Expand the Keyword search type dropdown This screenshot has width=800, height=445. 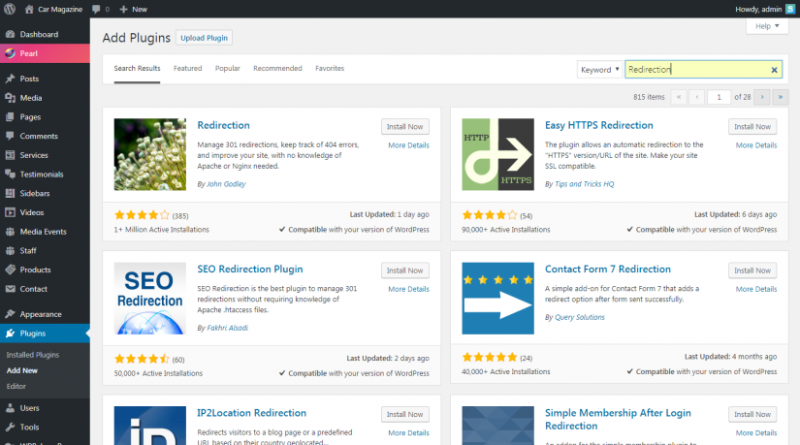pos(599,70)
